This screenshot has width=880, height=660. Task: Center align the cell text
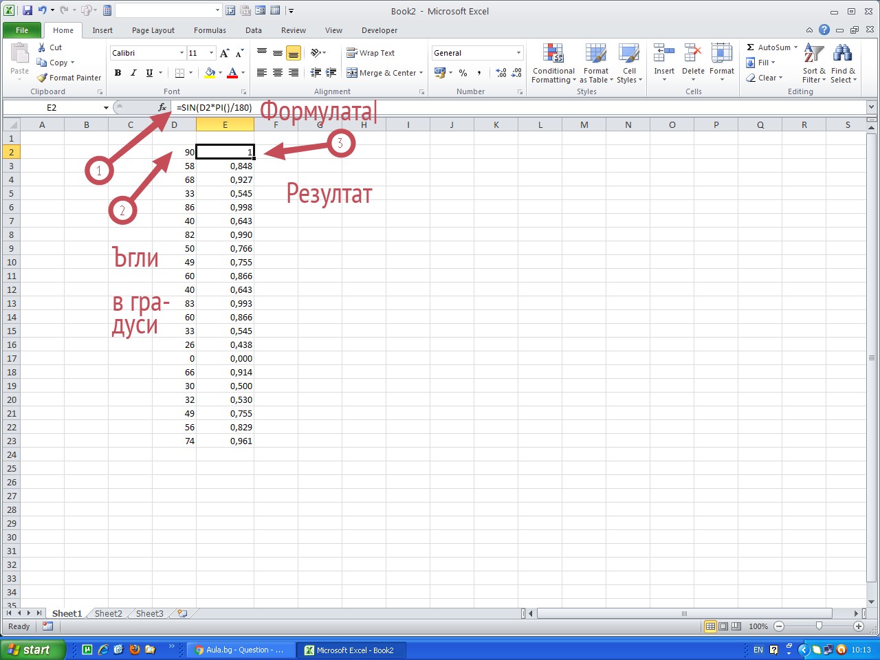tap(278, 73)
